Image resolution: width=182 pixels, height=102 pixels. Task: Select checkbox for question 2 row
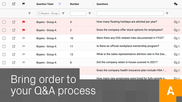tap(4, 30)
